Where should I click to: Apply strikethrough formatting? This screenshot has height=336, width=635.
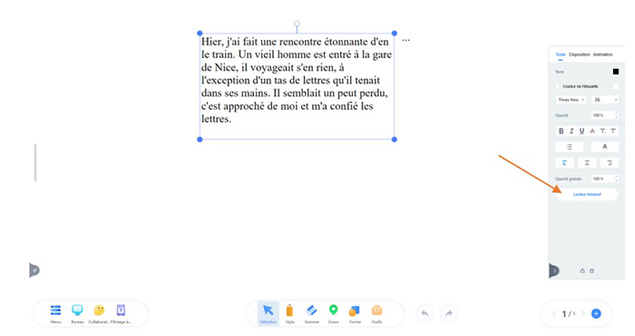(x=592, y=131)
